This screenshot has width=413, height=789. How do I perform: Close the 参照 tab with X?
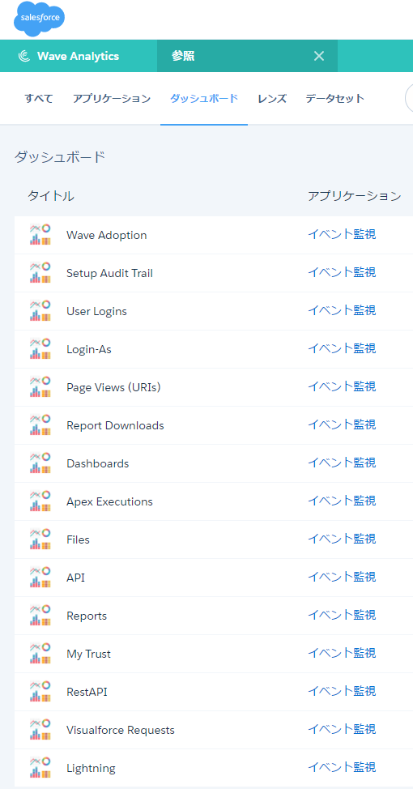[x=319, y=56]
